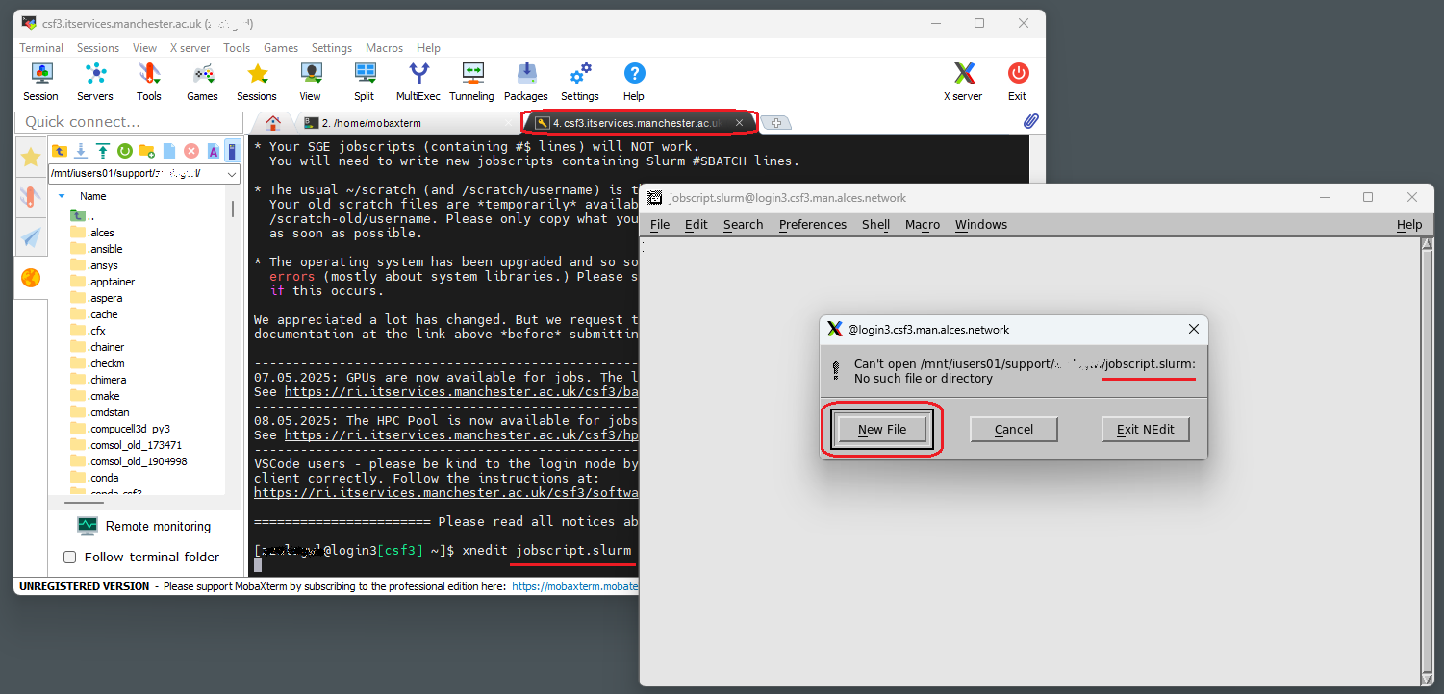Open the Sessions star sidebar tab

(31, 158)
